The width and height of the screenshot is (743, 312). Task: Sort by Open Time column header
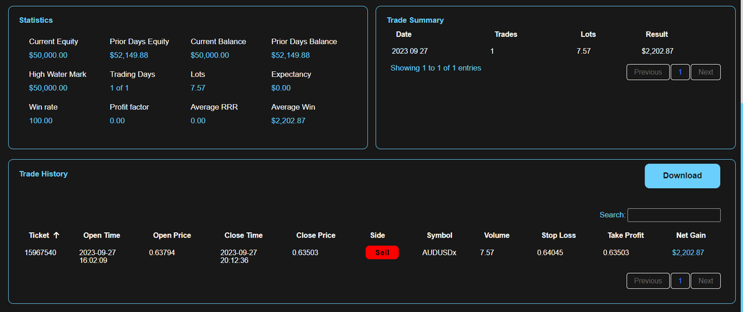pos(102,235)
